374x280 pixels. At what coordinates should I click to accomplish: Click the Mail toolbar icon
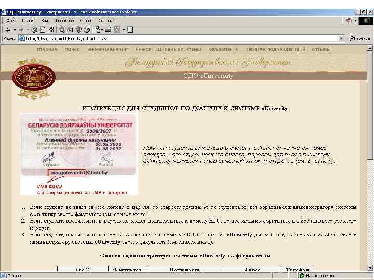coord(97,30)
